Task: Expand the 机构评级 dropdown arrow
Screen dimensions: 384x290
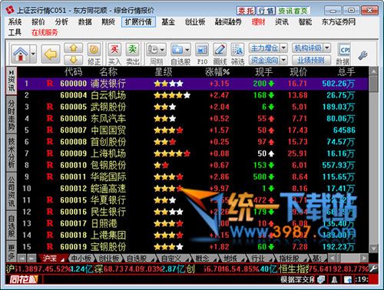Action: click(327, 48)
